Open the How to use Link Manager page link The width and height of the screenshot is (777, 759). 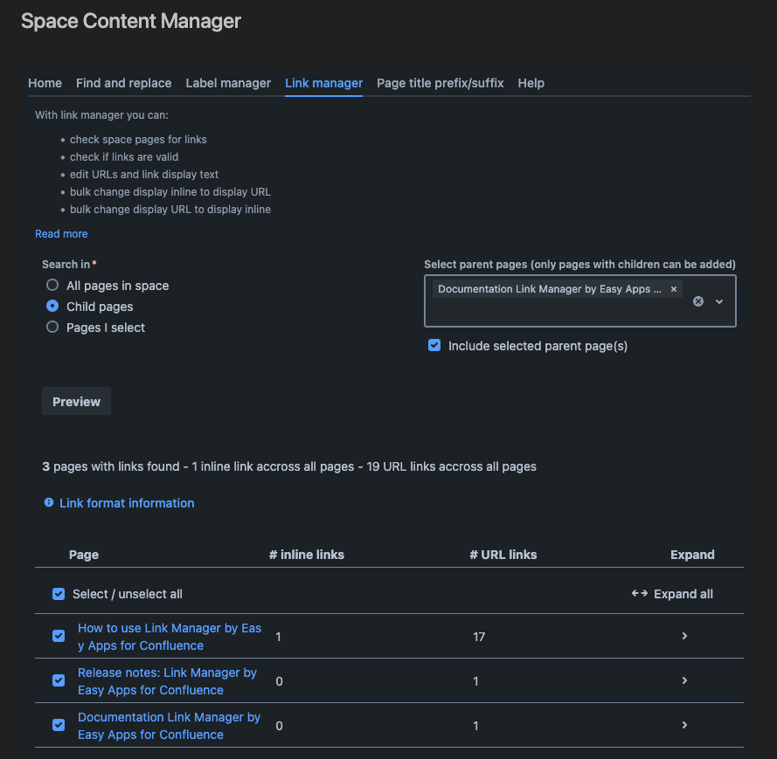pos(170,637)
